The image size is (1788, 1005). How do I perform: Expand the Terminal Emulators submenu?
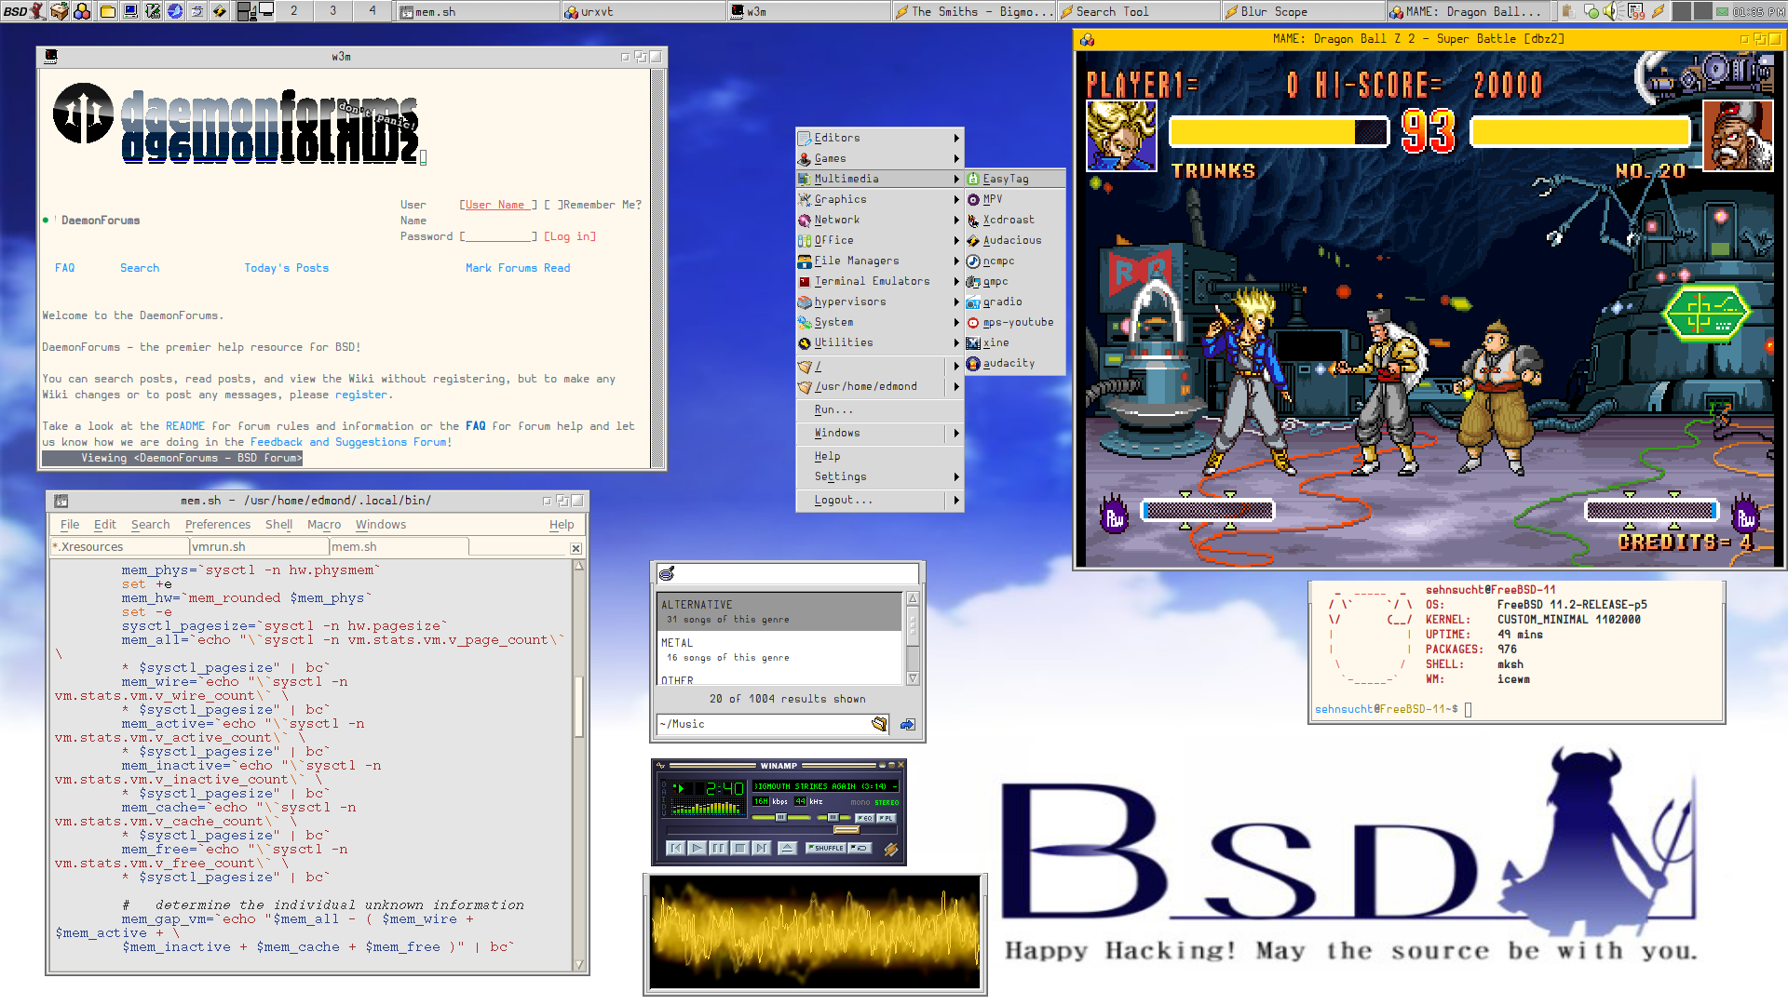pyautogui.click(x=879, y=281)
